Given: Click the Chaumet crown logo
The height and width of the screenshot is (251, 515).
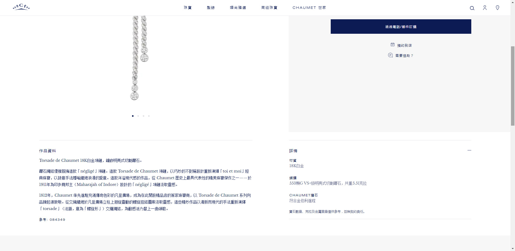Looking at the screenshot, I should click(x=21, y=7).
